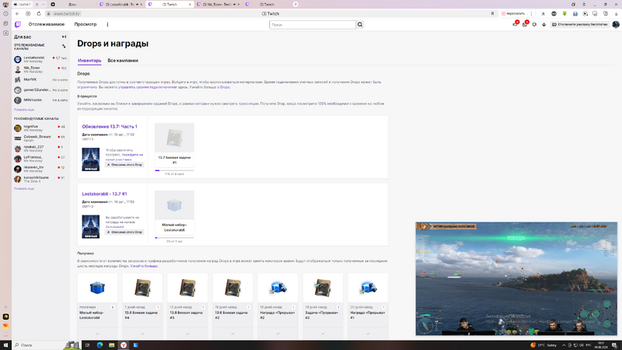Click the green download arrow extension icon
Viewport: 622px width, 350px height.
coord(564,13)
